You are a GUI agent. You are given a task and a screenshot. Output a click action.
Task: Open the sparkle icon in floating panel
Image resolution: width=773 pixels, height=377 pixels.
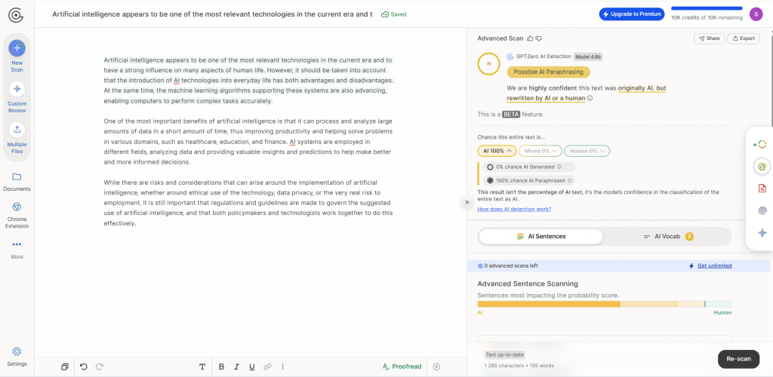pyautogui.click(x=762, y=233)
